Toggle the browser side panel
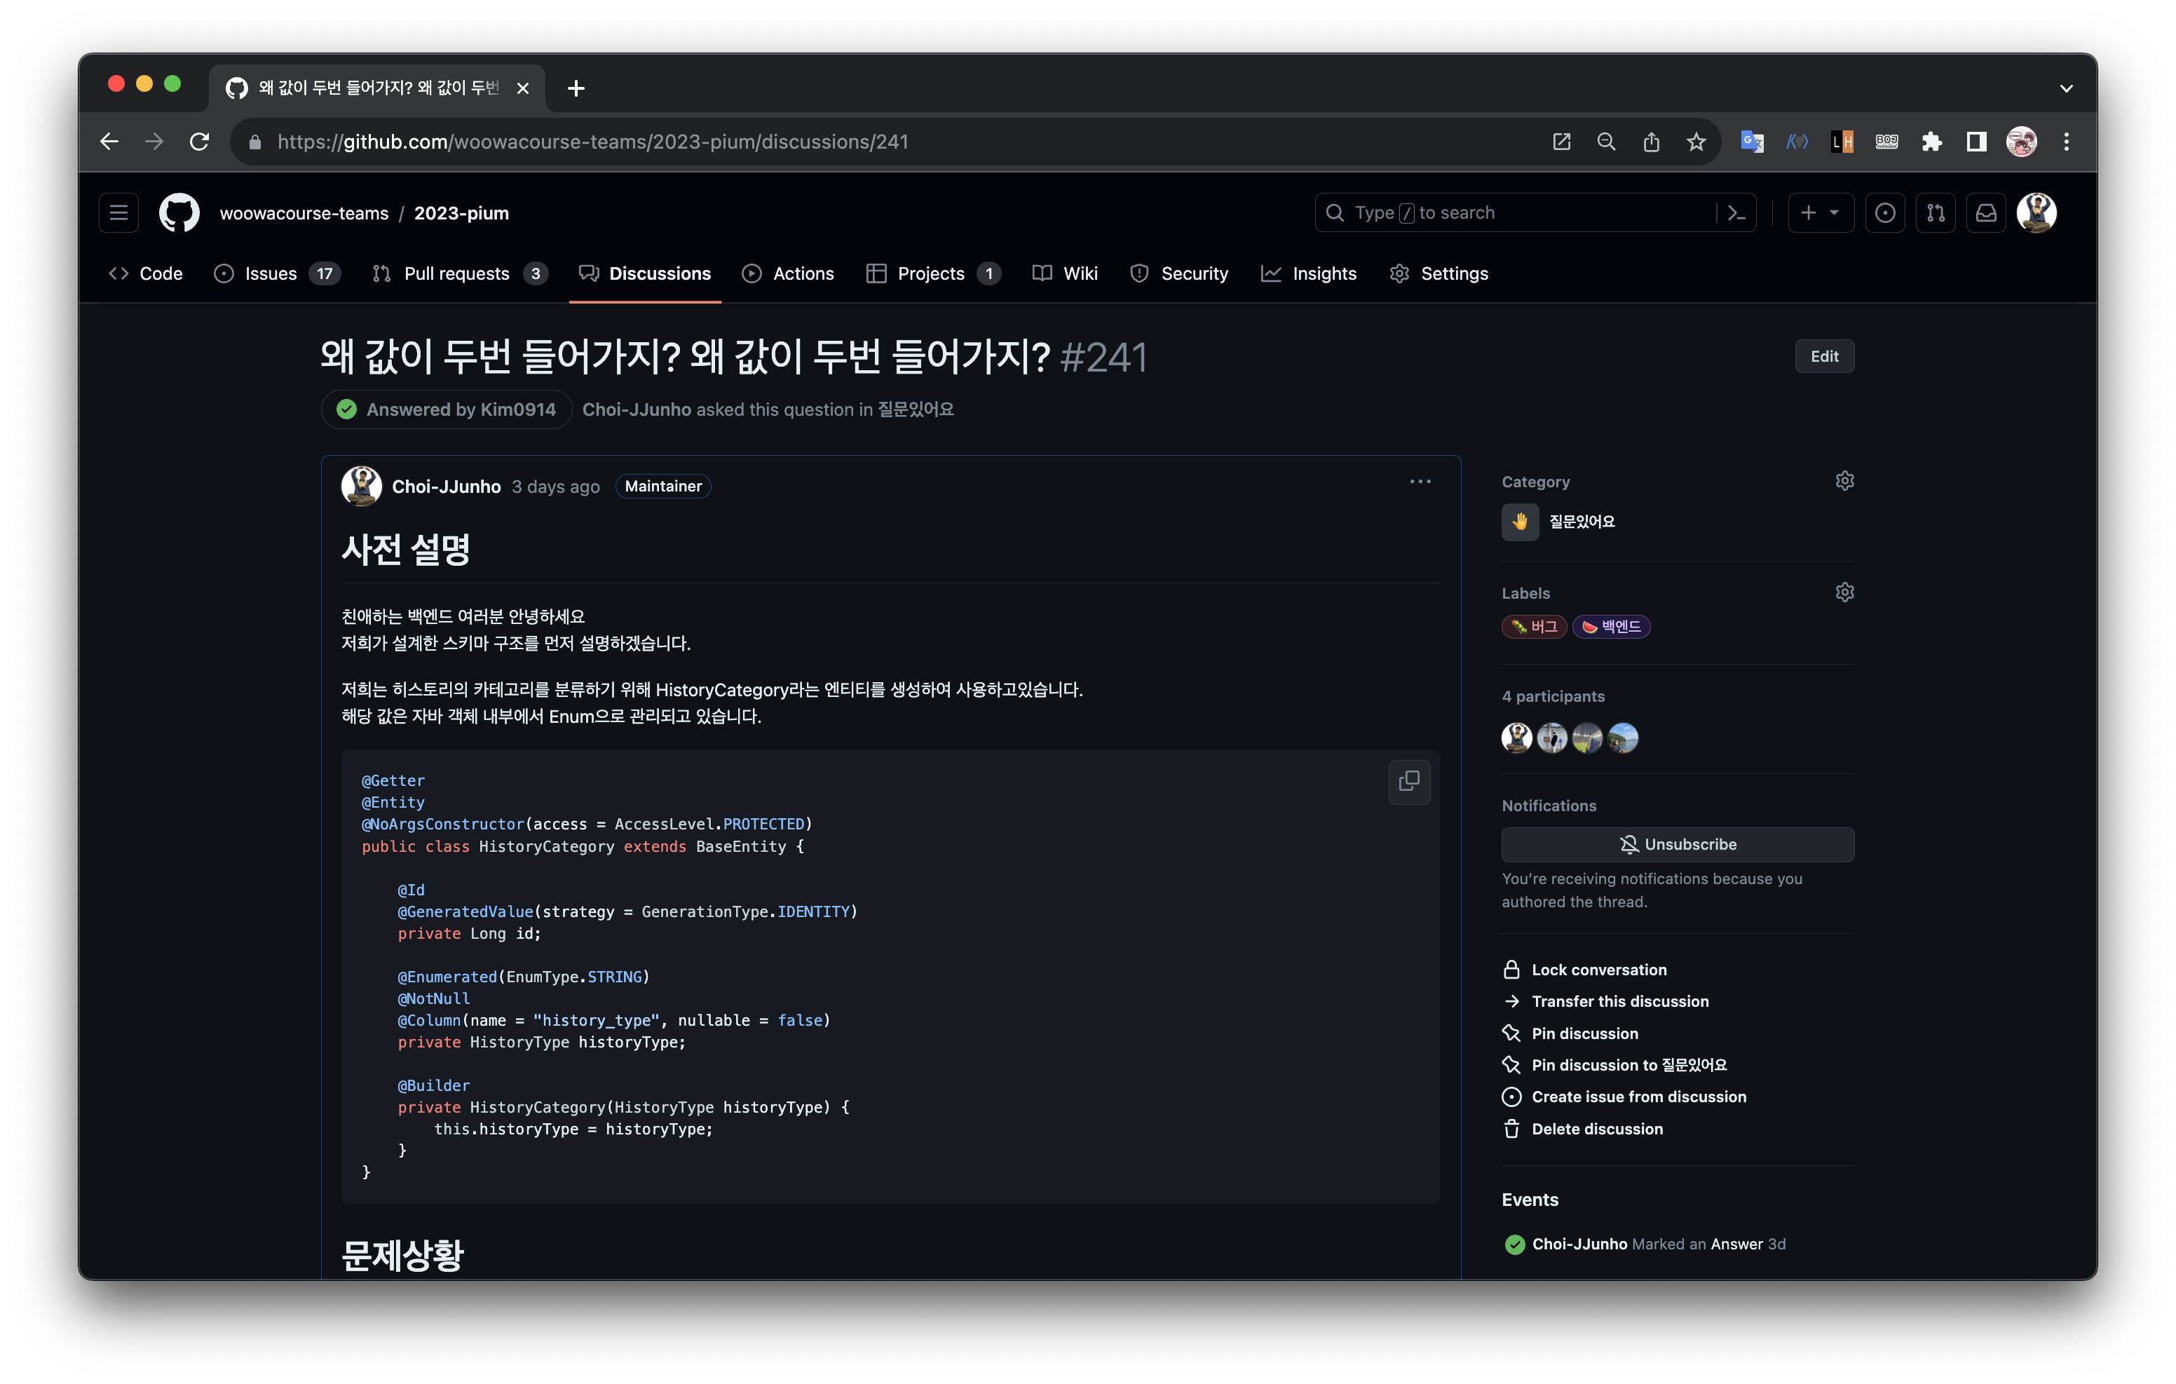The width and height of the screenshot is (2176, 1384). 1976,142
